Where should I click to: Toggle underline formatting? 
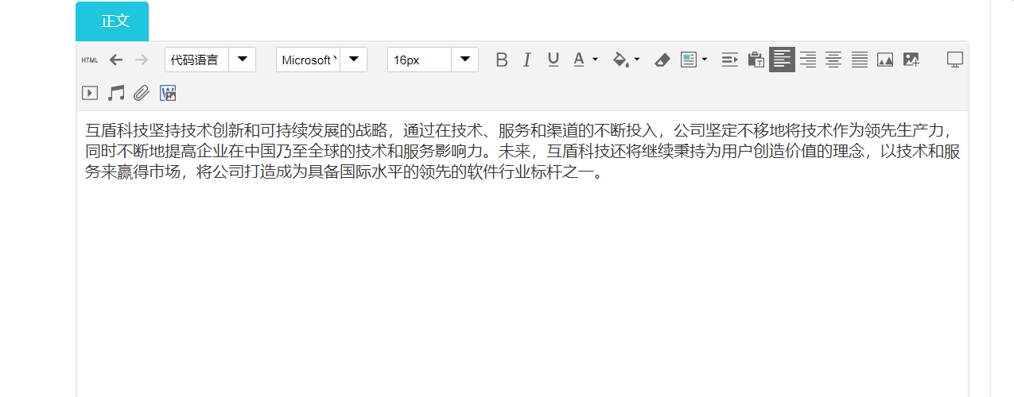click(x=554, y=60)
